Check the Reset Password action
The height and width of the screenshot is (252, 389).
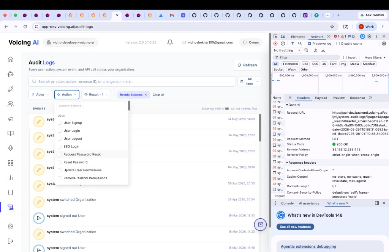(x=60, y=163)
